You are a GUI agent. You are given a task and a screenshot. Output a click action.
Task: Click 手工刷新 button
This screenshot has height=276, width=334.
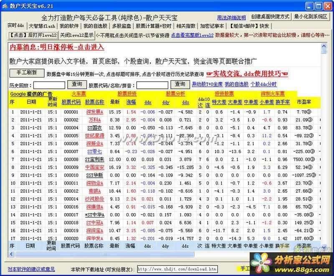[27, 73]
